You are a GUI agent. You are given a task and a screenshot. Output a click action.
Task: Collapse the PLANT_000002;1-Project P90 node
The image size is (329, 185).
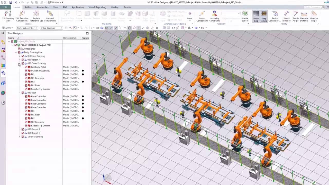tap(12, 45)
